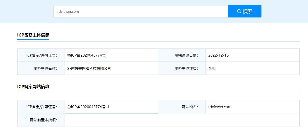Click the 网站前置审批项 label cell
The image size is (308, 128).
click(41, 120)
